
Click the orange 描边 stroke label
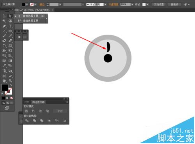[42, 5]
